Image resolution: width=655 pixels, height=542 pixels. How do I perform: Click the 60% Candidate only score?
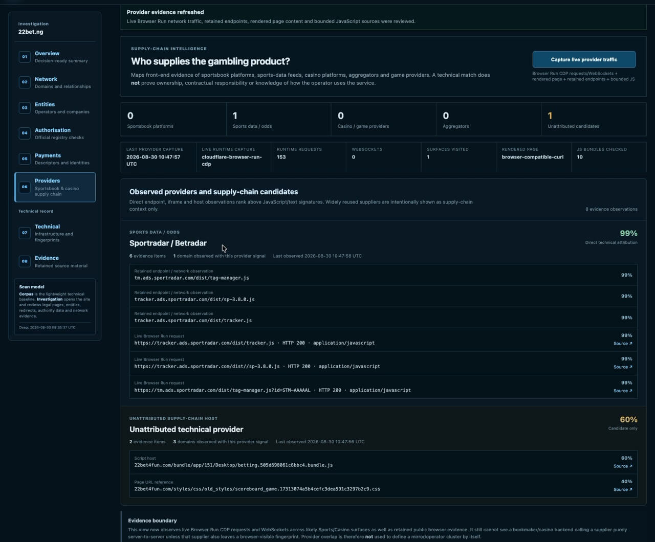point(628,420)
